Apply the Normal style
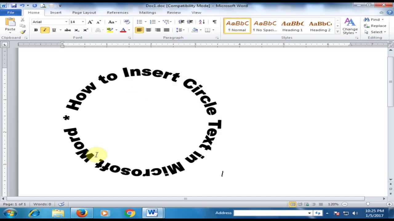The height and width of the screenshot is (221, 394). (237, 26)
